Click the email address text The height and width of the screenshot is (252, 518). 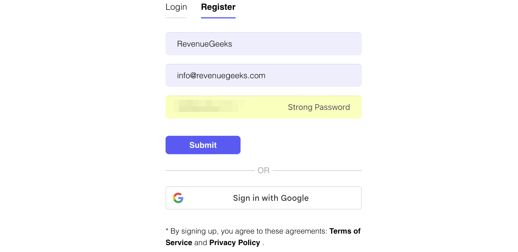(x=221, y=76)
